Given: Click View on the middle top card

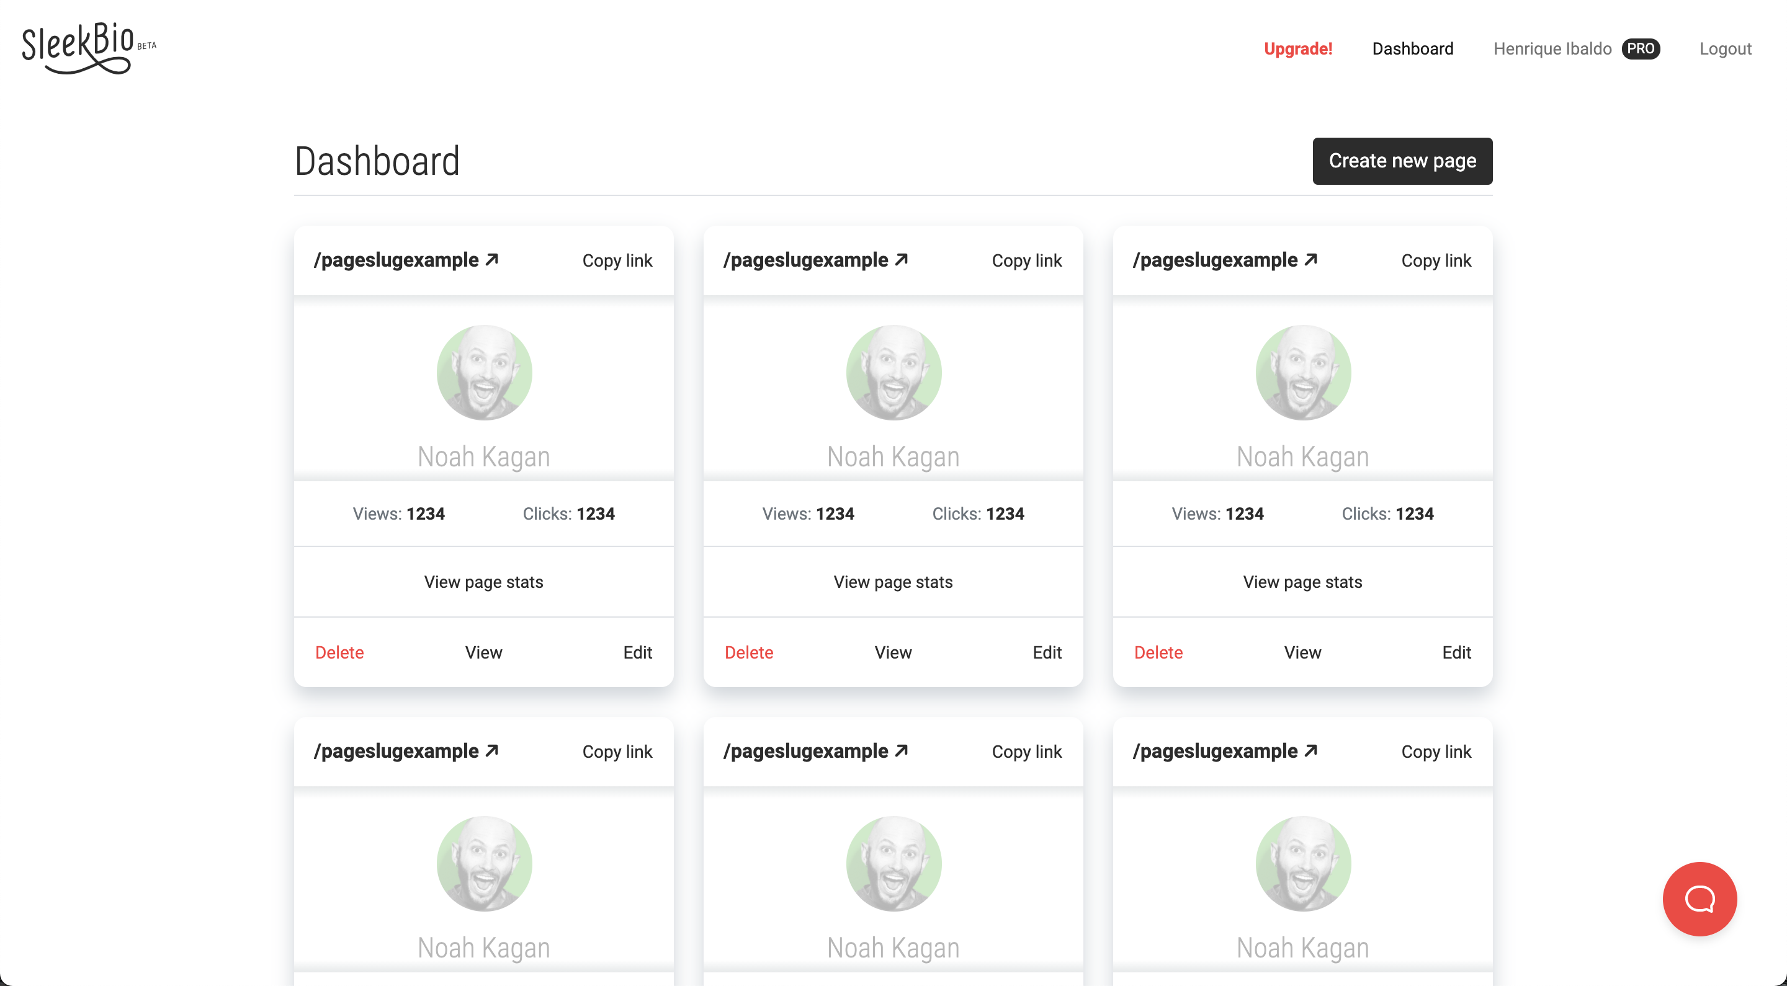Looking at the screenshot, I should pyautogui.click(x=893, y=652).
